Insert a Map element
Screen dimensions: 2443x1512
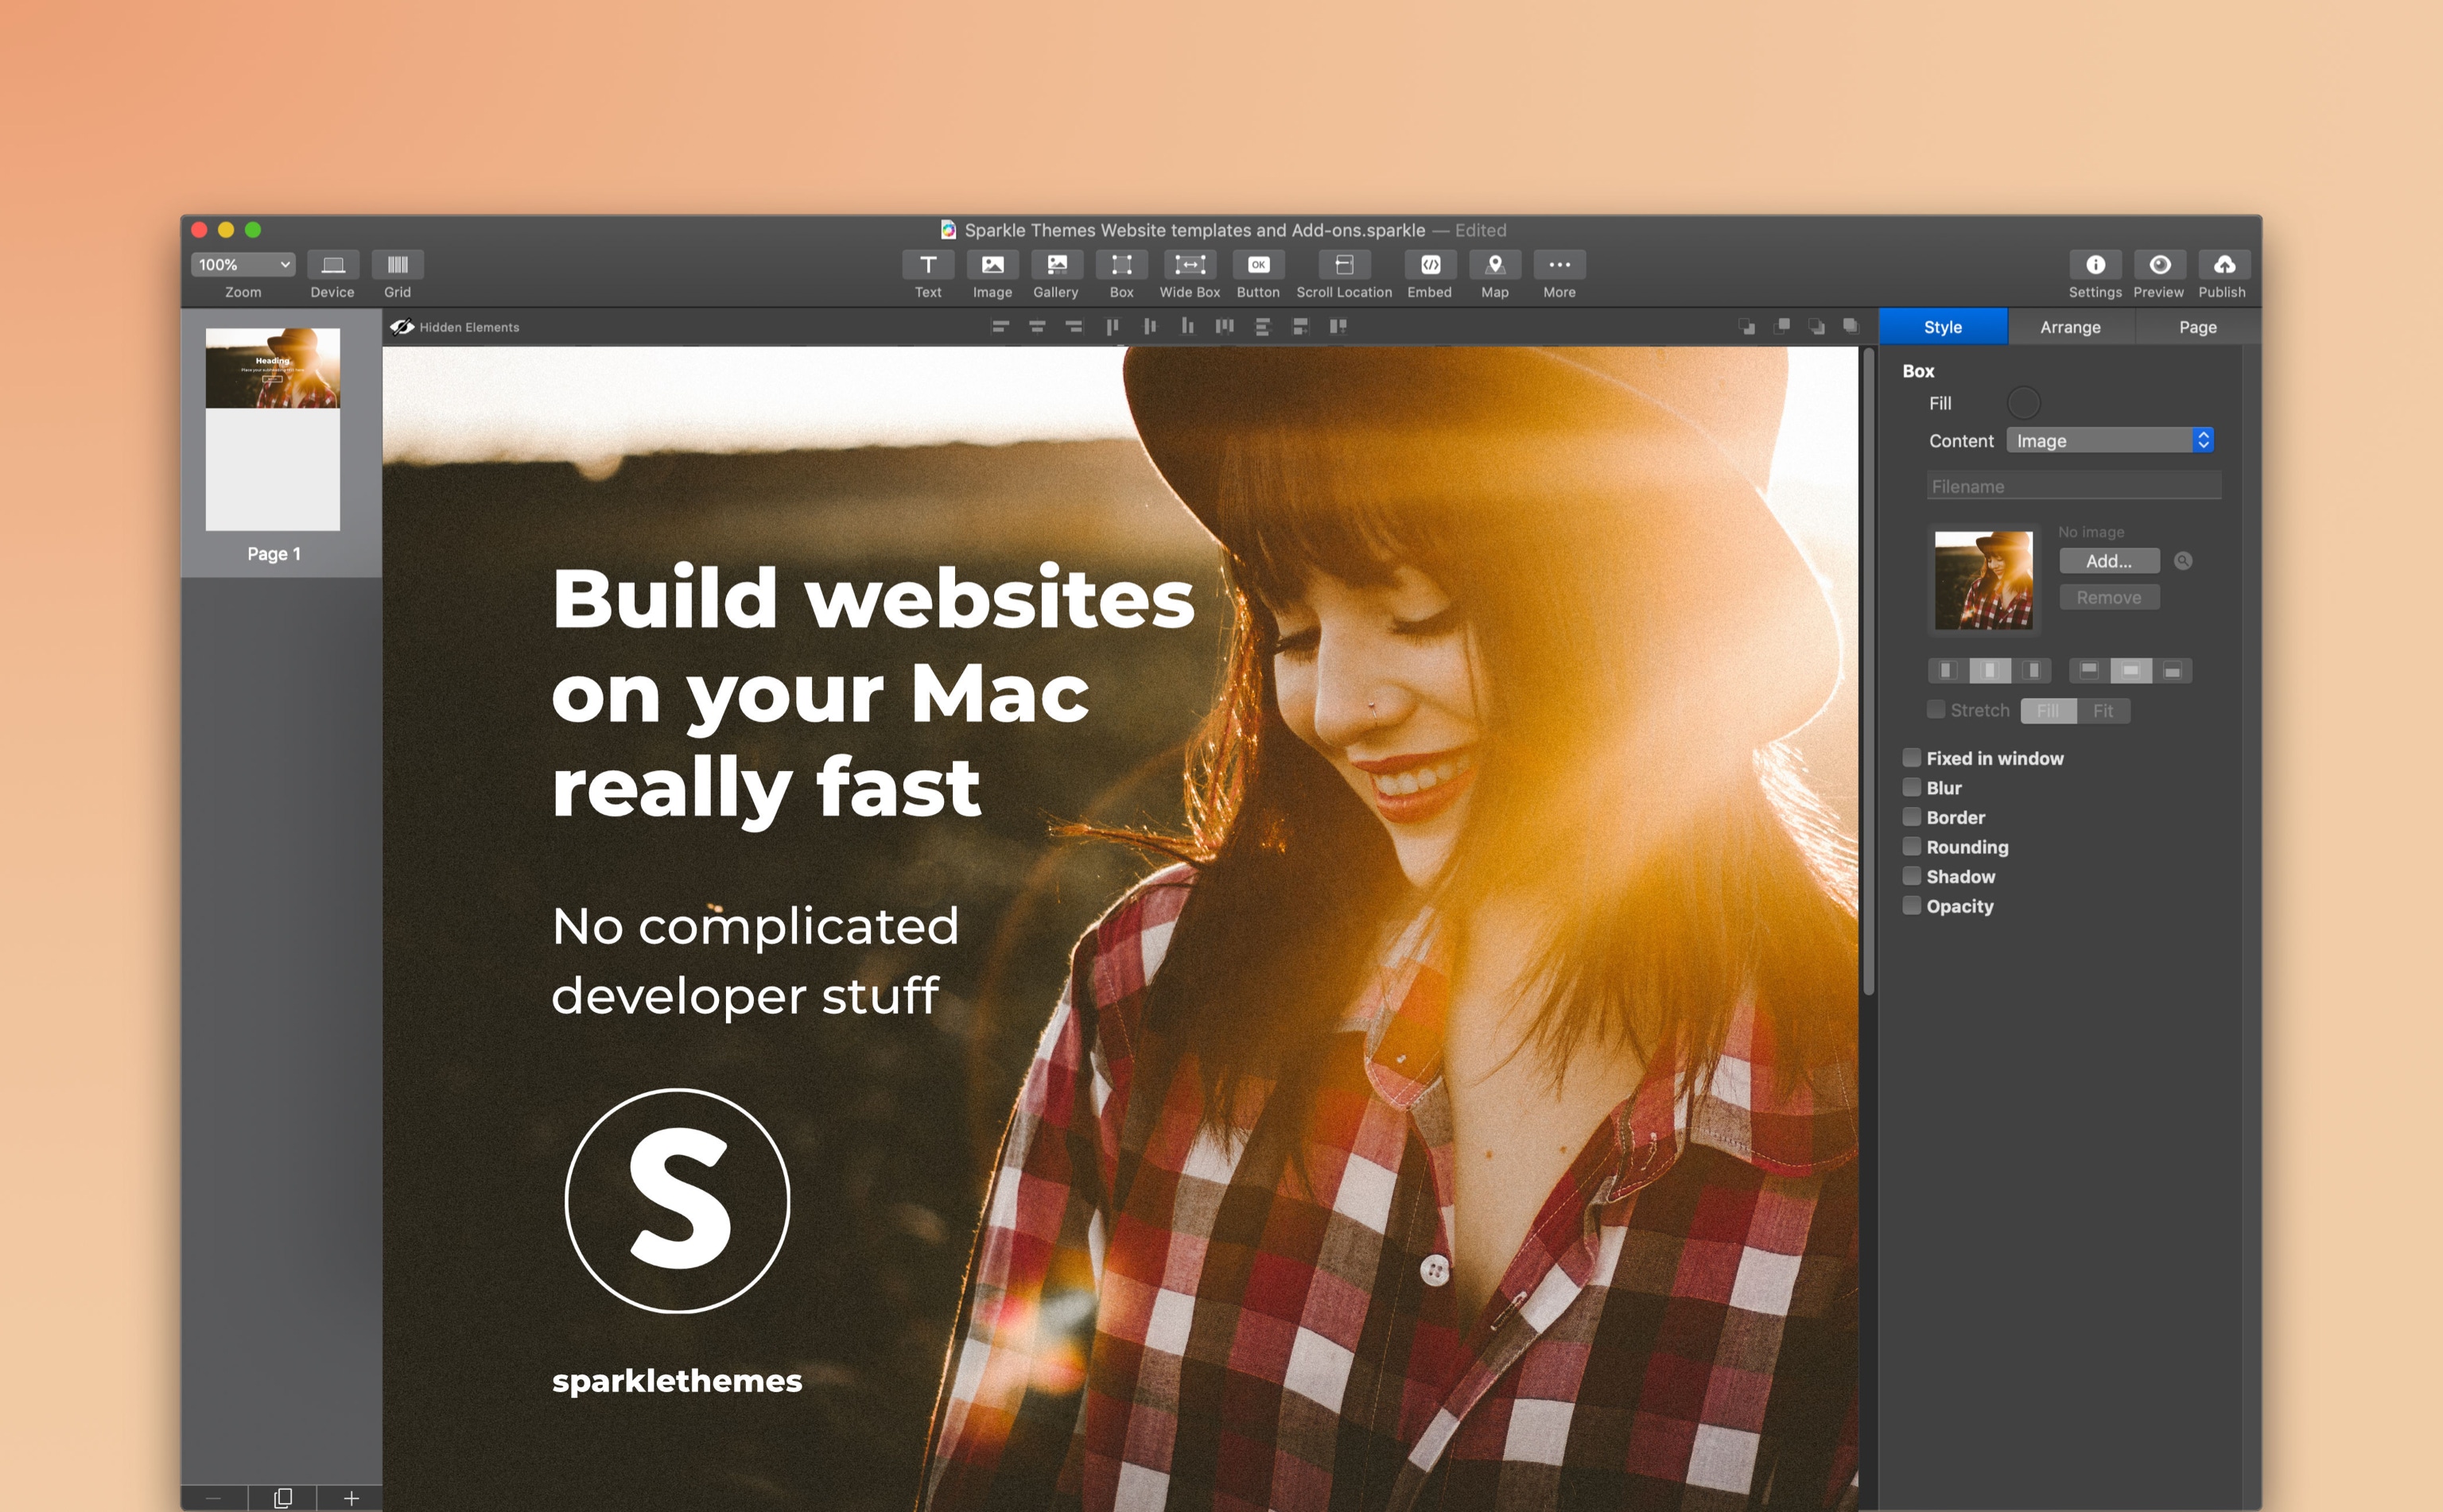point(1494,265)
